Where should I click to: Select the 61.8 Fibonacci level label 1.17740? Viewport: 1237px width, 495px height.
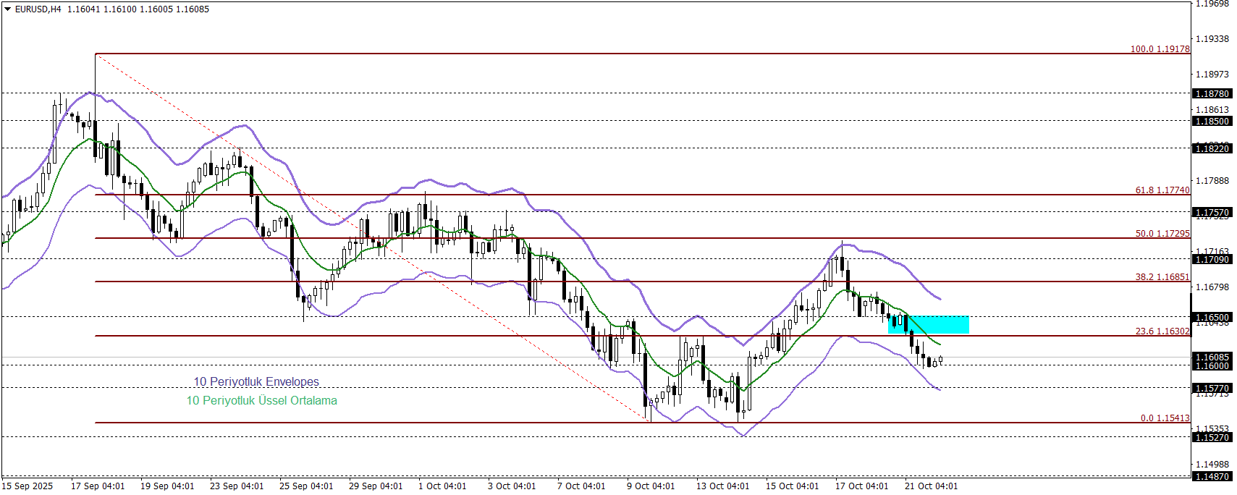click(1162, 190)
